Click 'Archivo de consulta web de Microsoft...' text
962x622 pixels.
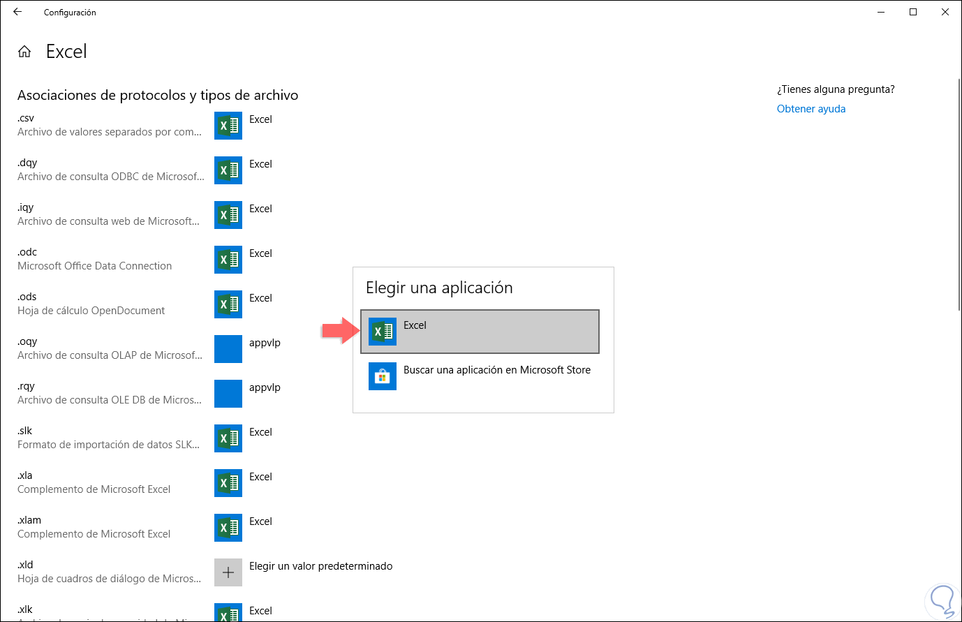(x=109, y=221)
